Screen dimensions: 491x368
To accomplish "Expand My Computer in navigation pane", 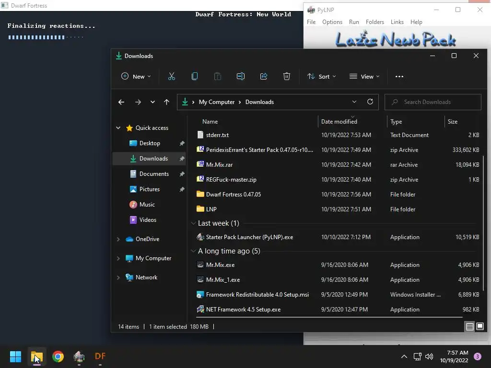I will coord(118,258).
